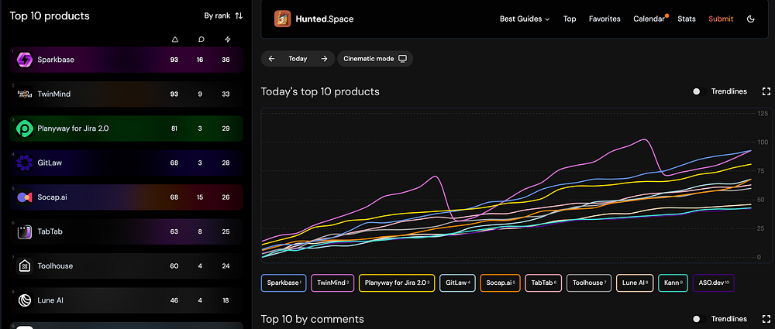775x329 pixels.
Task: Go to previous day with left arrow
Action: coord(271,59)
